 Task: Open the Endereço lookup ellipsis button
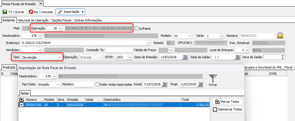[x=148, y=43]
